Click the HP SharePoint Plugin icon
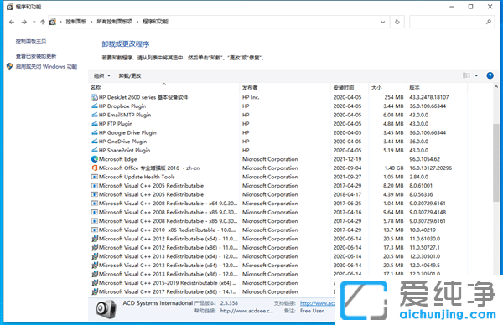 [95, 150]
